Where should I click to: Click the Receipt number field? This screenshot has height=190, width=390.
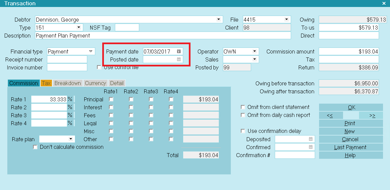click(x=67, y=59)
